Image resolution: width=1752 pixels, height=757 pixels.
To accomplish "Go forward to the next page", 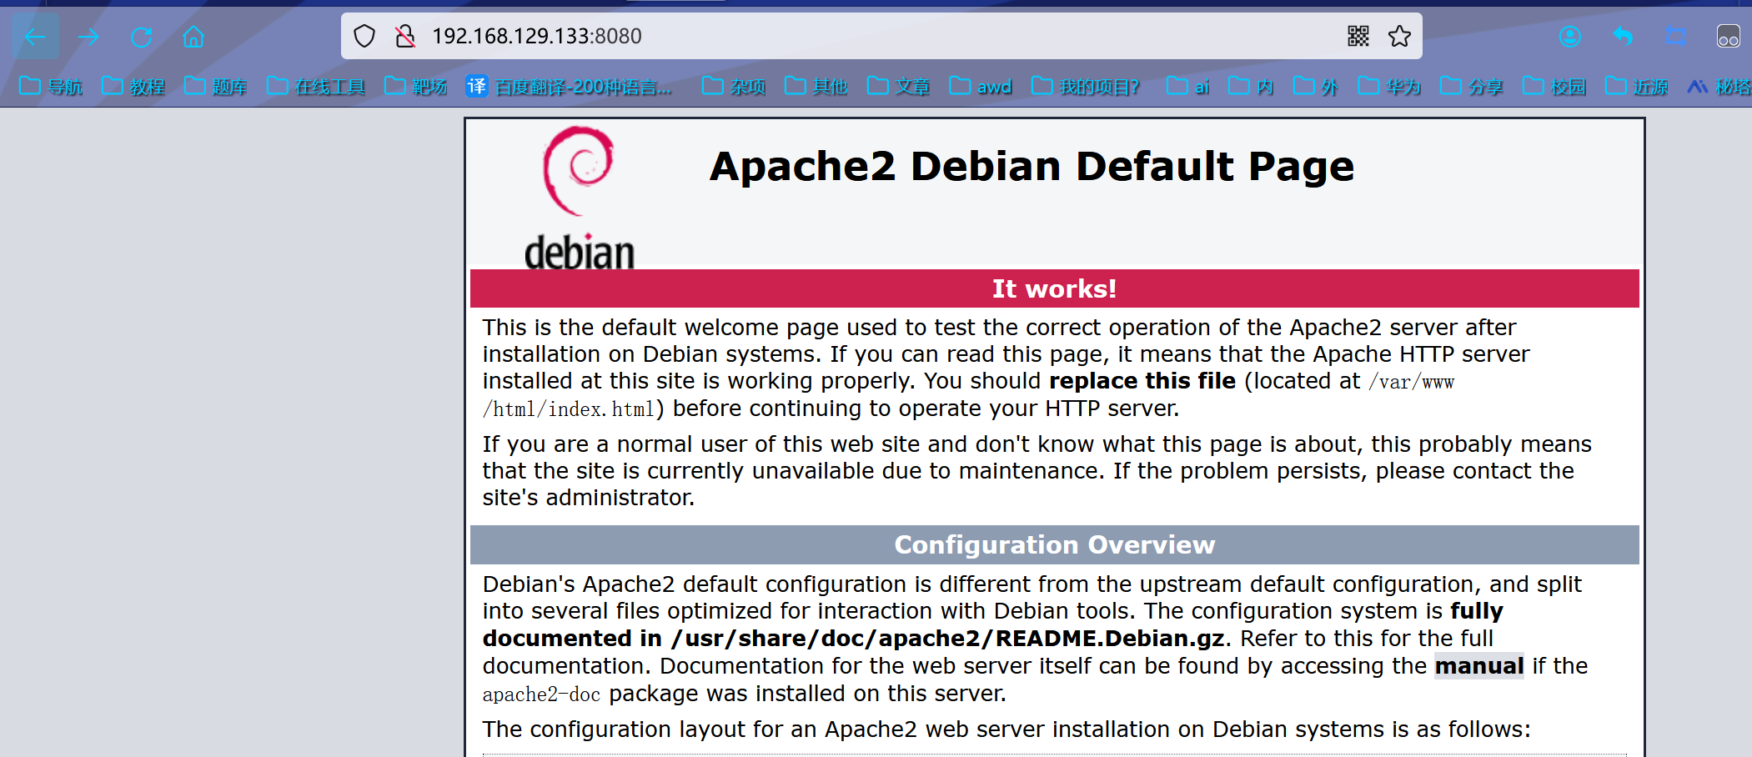I will pyautogui.click(x=88, y=37).
